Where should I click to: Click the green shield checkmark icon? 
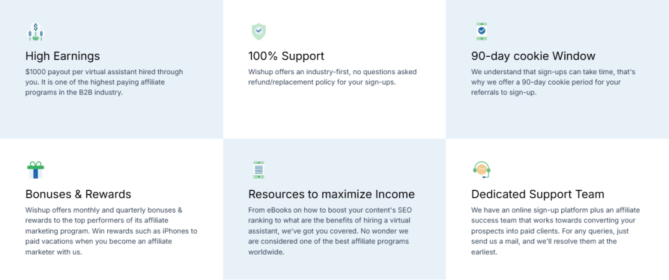pyautogui.click(x=258, y=32)
